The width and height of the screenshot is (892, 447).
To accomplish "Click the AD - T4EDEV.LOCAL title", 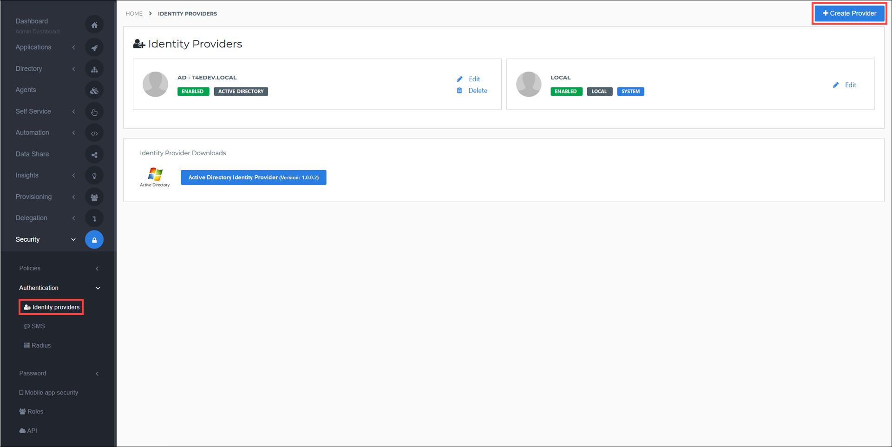I will point(207,78).
